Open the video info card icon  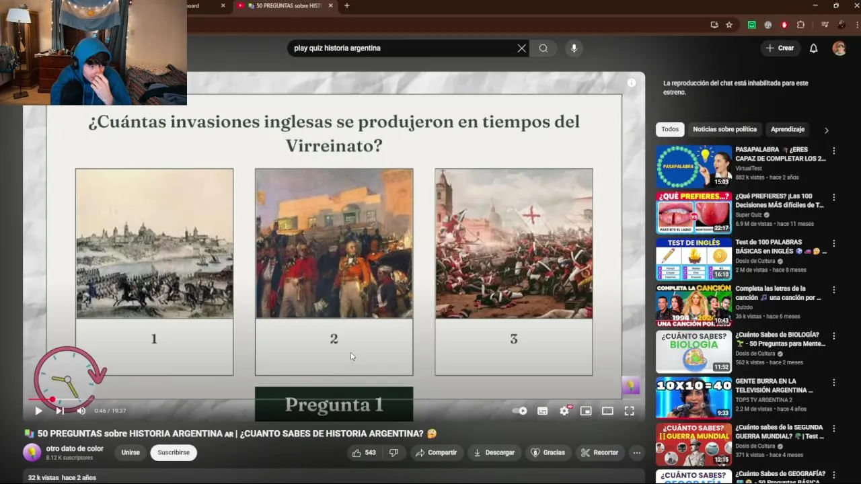tap(631, 83)
